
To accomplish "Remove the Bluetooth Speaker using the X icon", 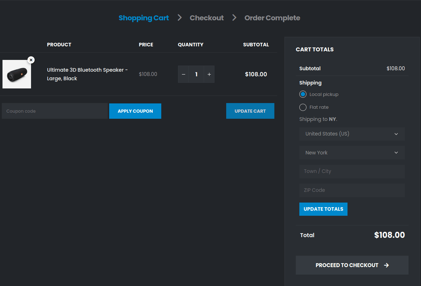I will click(x=31, y=60).
